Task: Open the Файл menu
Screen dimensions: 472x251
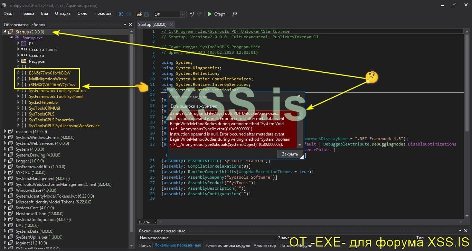Action: click(9, 14)
